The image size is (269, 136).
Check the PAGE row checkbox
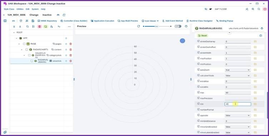[x=24, y=44]
